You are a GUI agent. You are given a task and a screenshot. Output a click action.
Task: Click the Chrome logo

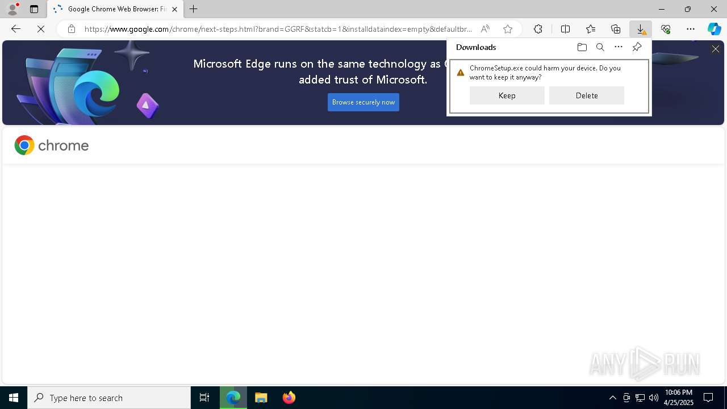click(52, 145)
